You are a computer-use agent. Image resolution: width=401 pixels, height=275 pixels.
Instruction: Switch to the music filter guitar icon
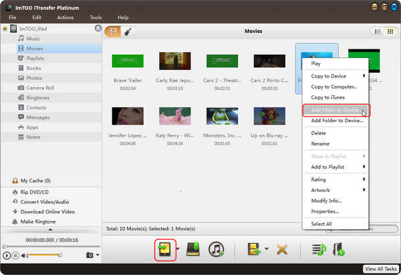point(128,31)
